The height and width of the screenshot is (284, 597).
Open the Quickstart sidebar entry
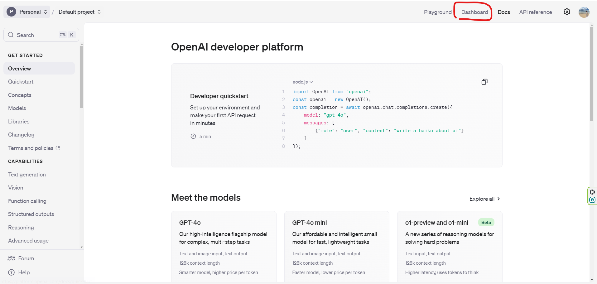coord(21,81)
